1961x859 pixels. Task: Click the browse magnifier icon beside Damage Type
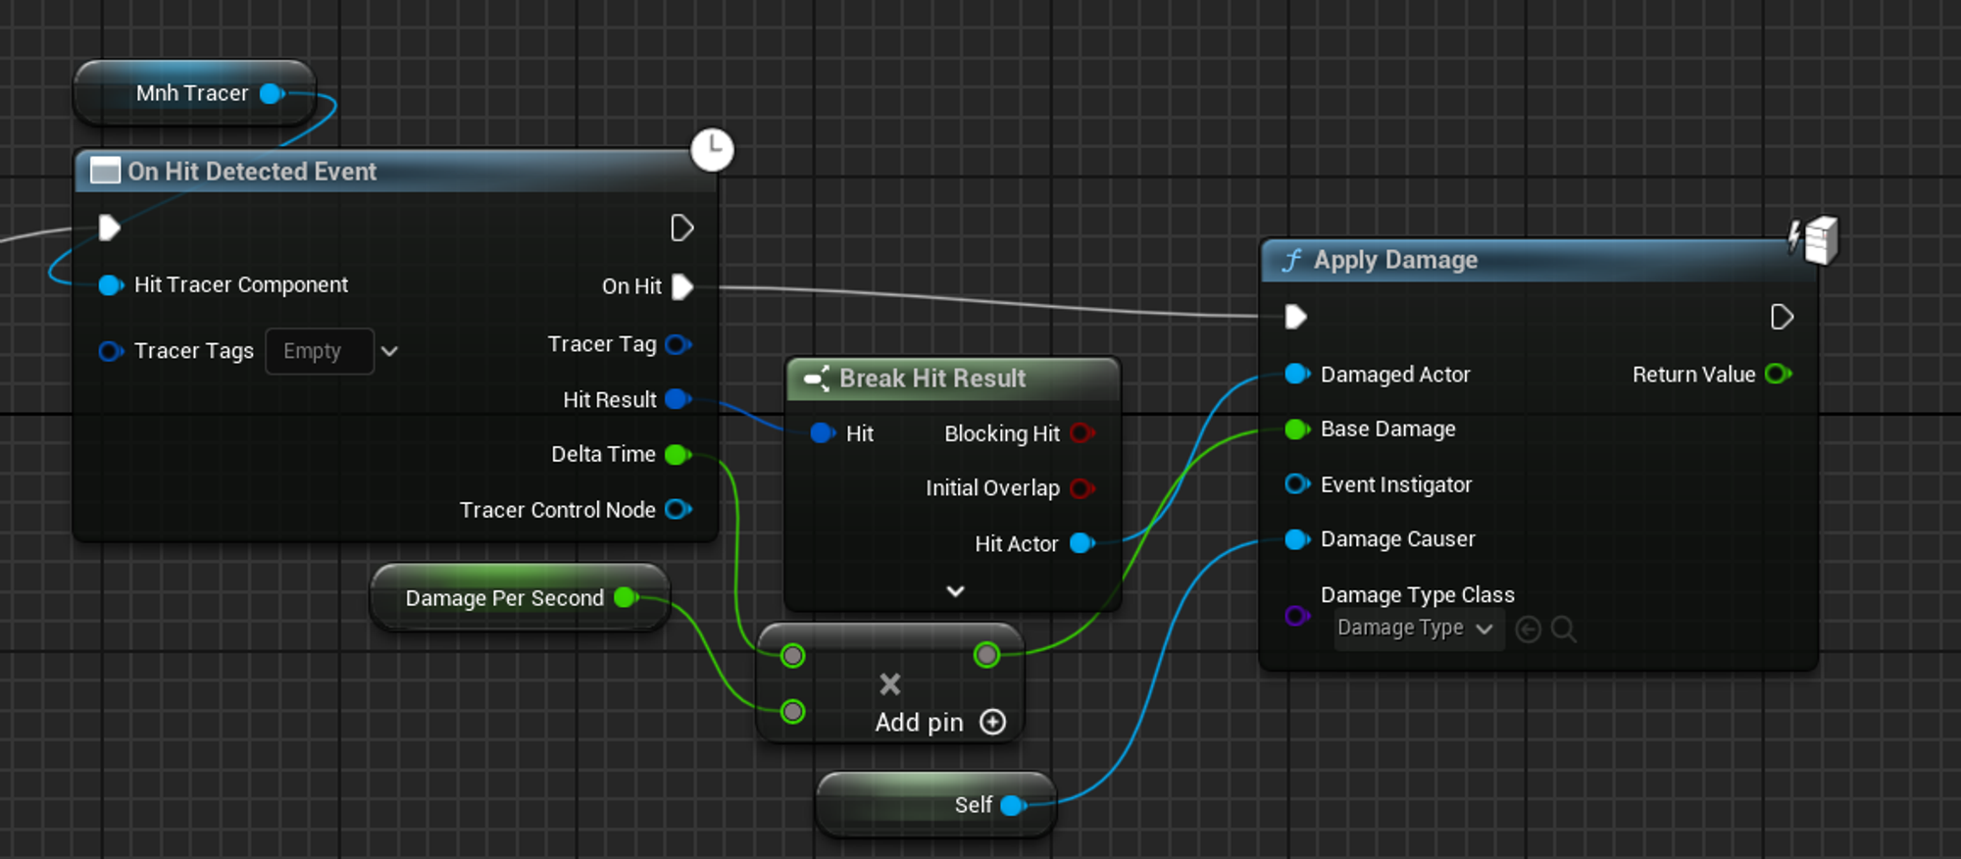pos(1564,629)
